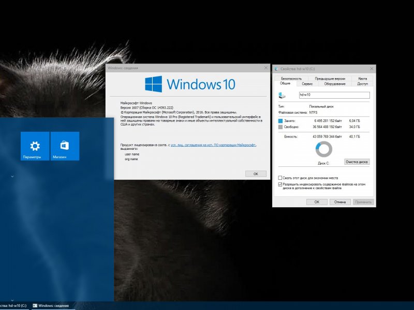Click the NTFS file system text
This screenshot has width=414, height=310.
pyautogui.click(x=313, y=113)
